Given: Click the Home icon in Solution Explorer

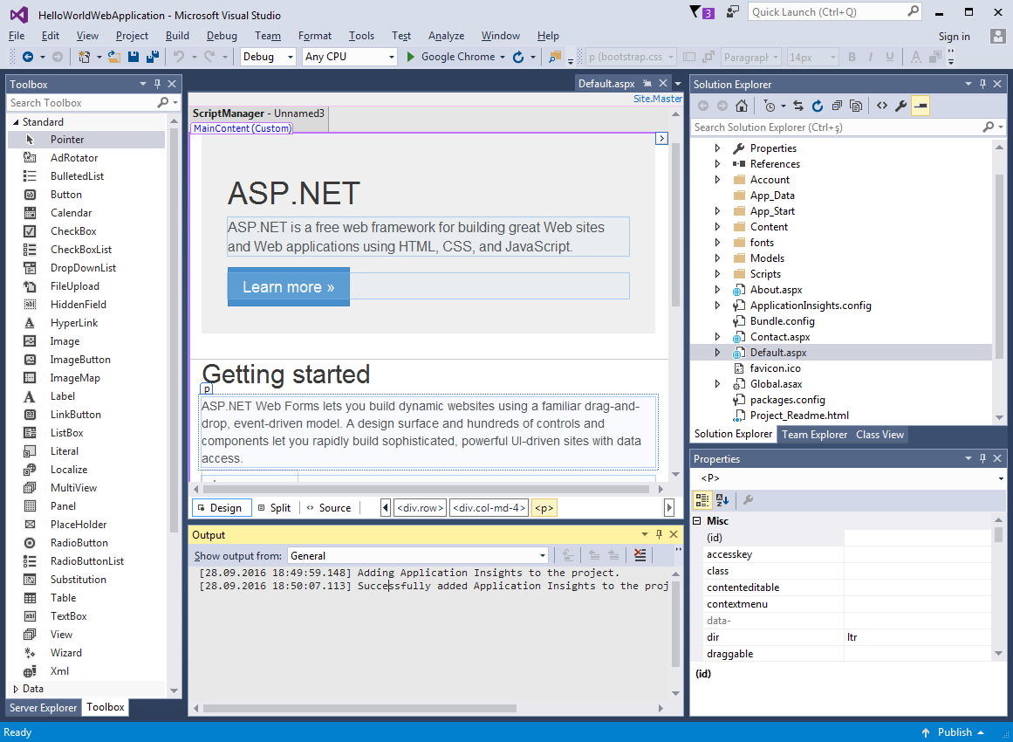Looking at the screenshot, I should tap(742, 106).
